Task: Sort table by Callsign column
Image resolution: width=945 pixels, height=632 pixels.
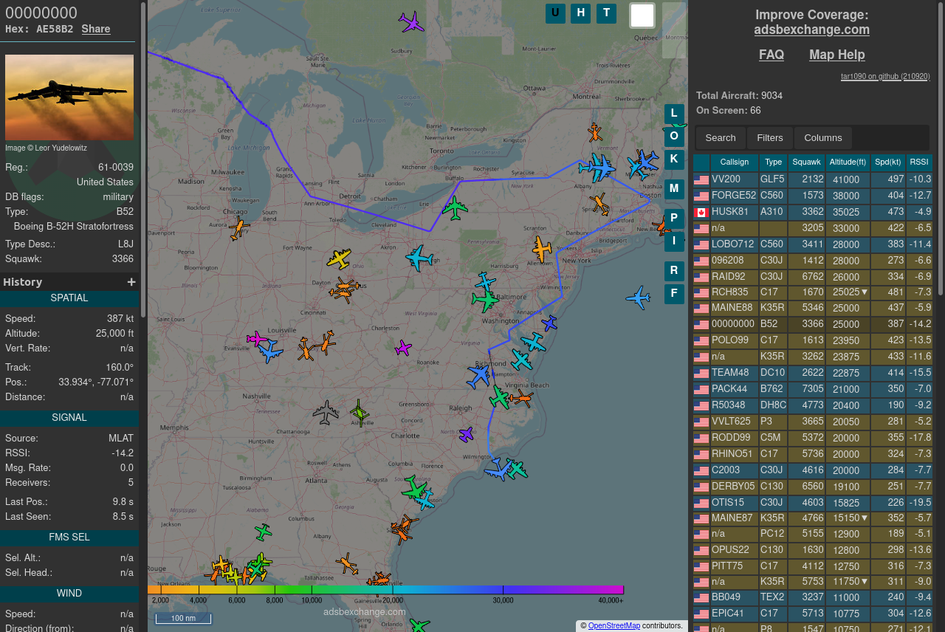Action: pyautogui.click(x=735, y=162)
